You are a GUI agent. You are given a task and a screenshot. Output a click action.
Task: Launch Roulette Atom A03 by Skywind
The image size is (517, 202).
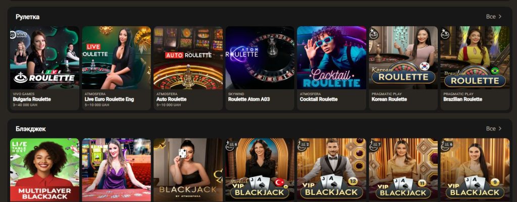tap(260, 68)
